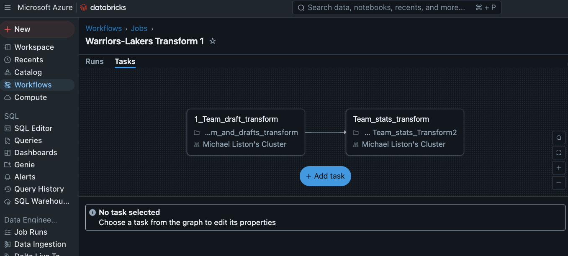The height and width of the screenshot is (256, 568).
Task: Select the Team_stats_transform task node
Action: click(405, 132)
